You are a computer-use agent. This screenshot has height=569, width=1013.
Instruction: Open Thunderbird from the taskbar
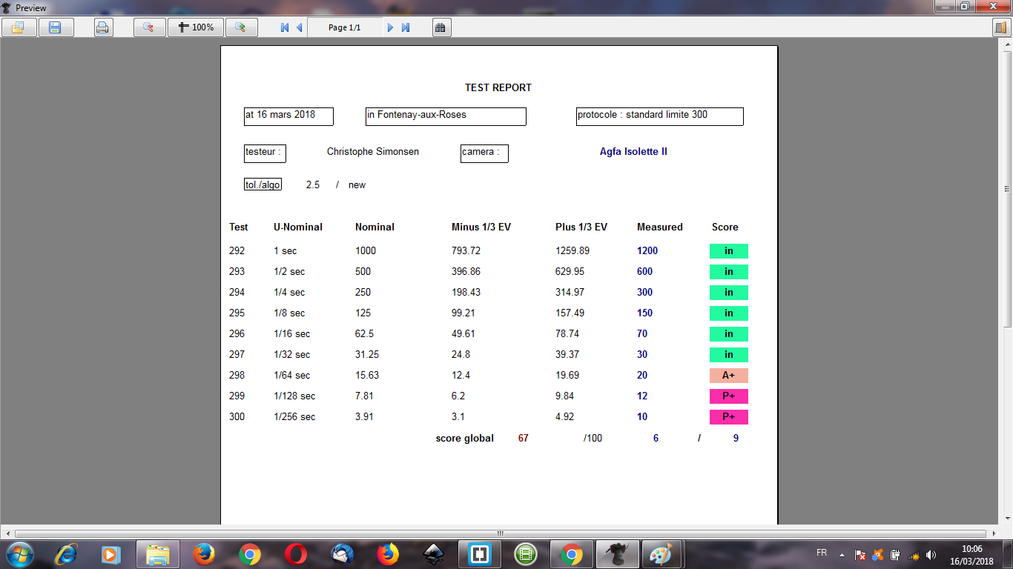[x=342, y=553]
